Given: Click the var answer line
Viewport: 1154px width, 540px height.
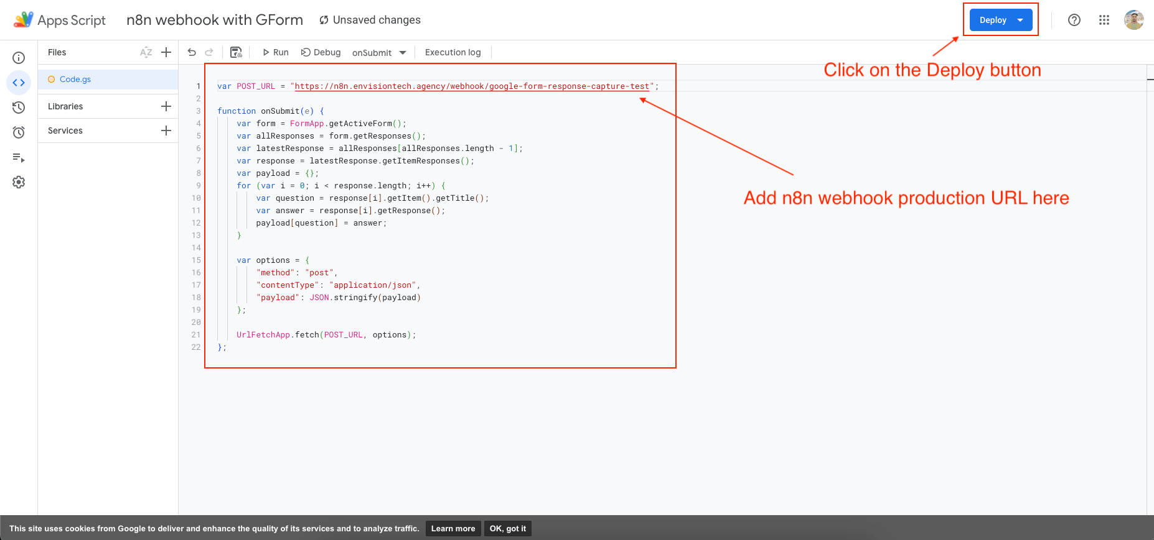Looking at the screenshot, I should [x=350, y=211].
